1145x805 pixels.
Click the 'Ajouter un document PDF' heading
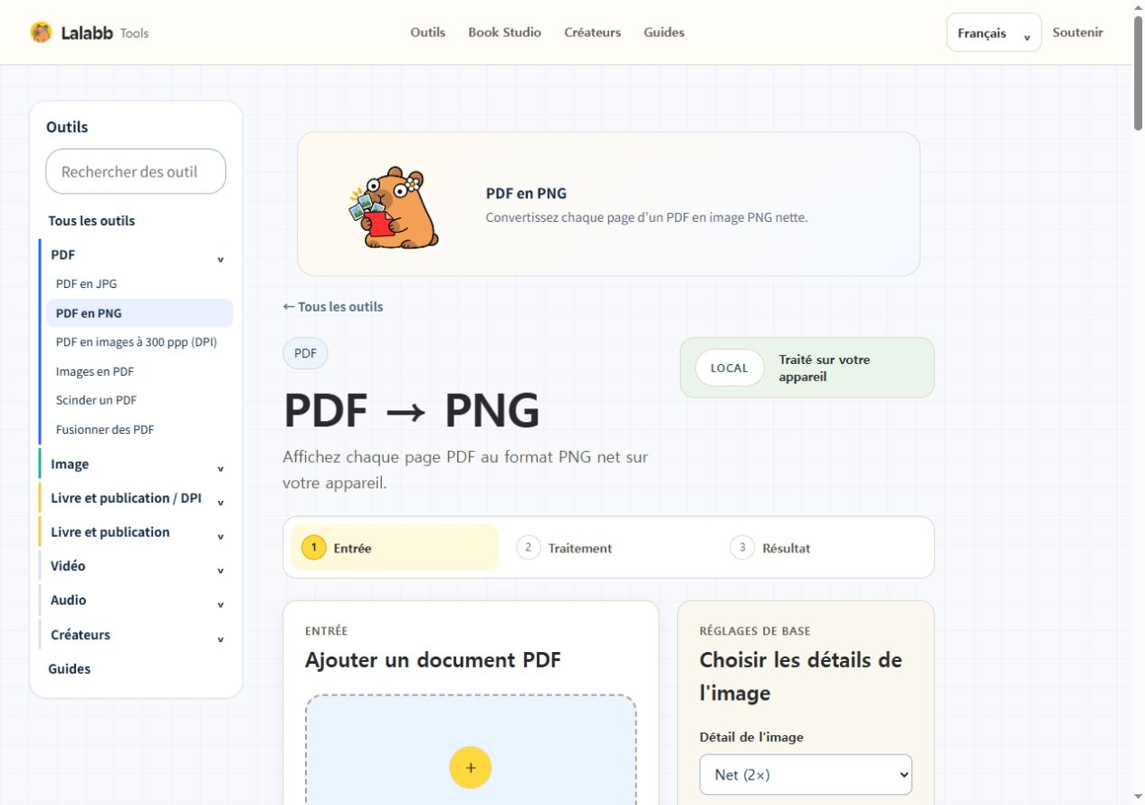[x=433, y=660]
